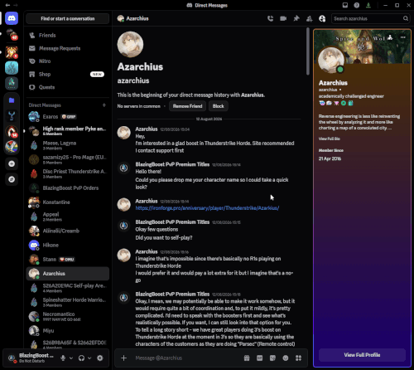The image size is (414, 370).
Task: Open the blue flame server icon
Action: (12, 68)
